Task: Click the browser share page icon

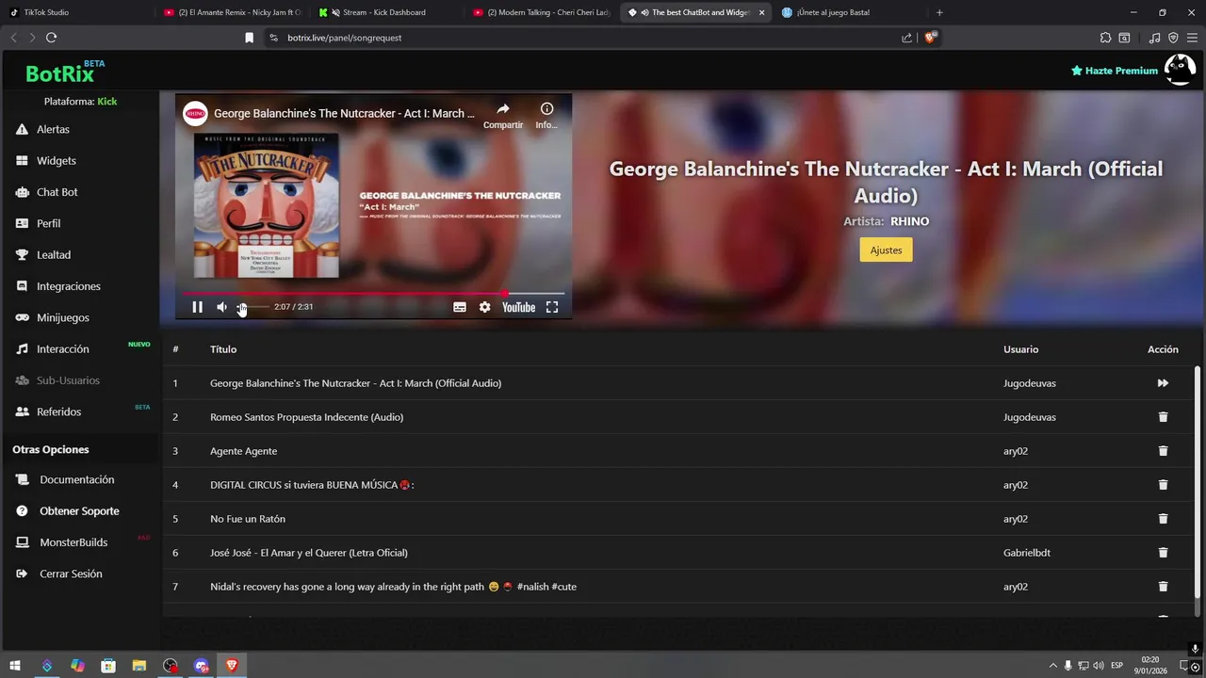Action: point(906,38)
